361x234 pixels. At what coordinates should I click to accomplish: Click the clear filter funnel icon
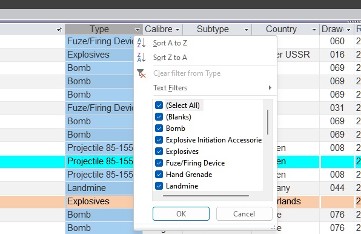(x=141, y=73)
